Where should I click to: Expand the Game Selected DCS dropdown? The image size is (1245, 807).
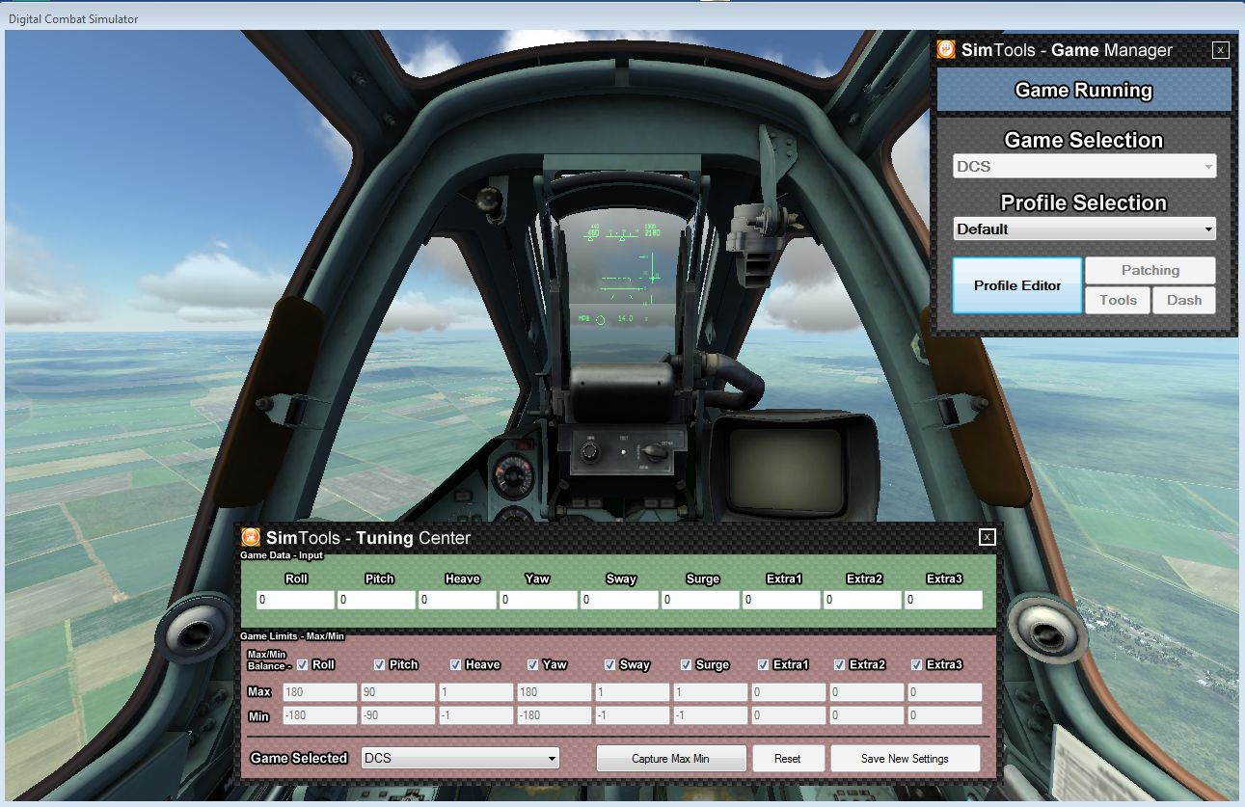pyautogui.click(x=460, y=759)
